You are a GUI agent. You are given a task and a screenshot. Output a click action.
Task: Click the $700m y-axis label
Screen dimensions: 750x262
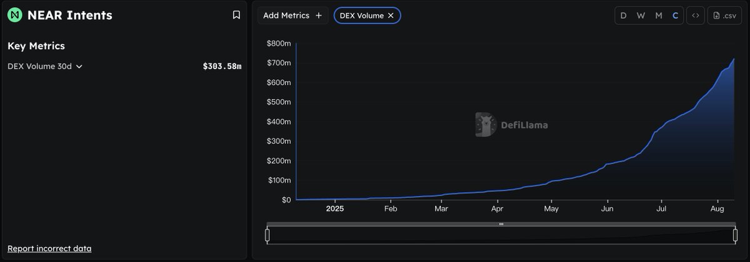coord(278,63)
